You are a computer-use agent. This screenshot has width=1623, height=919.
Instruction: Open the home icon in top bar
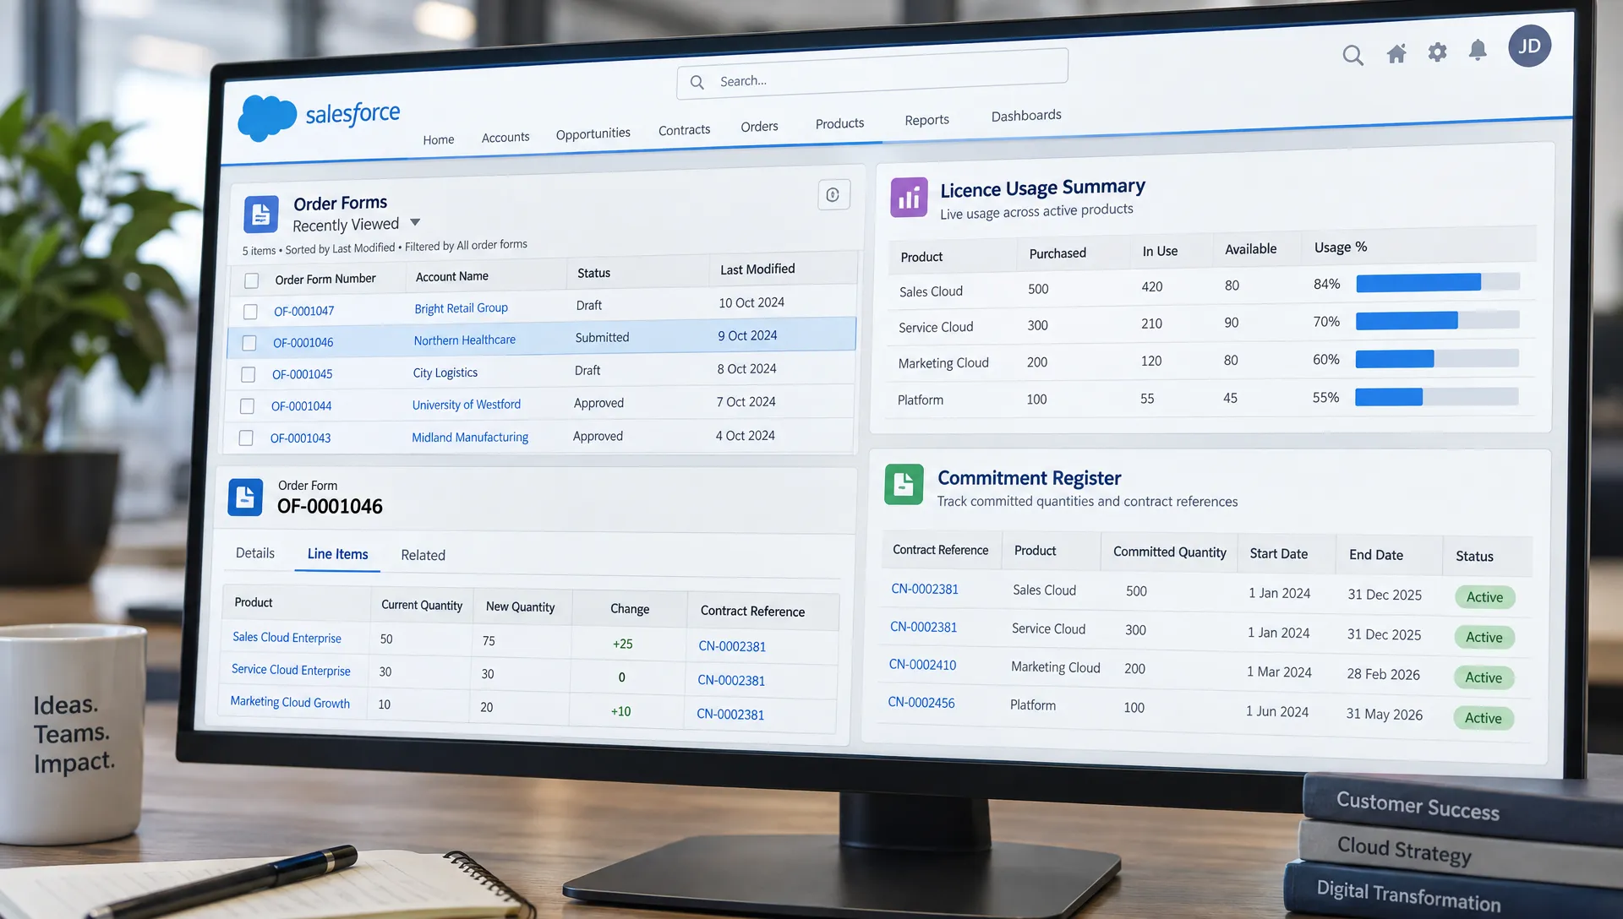pos(1396,54)
